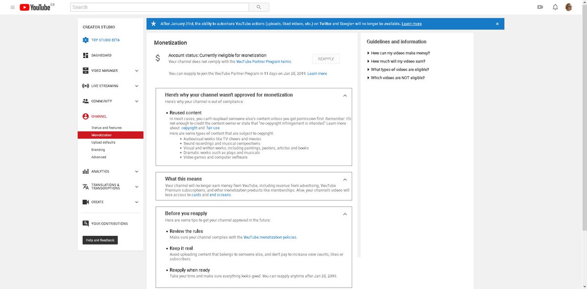Click the search magnifier button

tap(259, 7)
